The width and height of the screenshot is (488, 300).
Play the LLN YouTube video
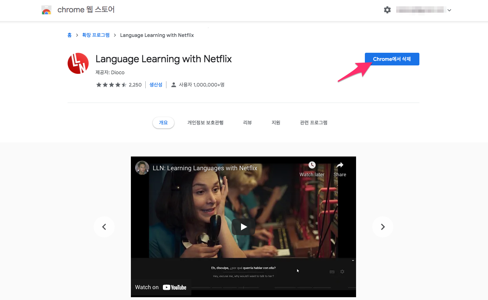[243, 227]
